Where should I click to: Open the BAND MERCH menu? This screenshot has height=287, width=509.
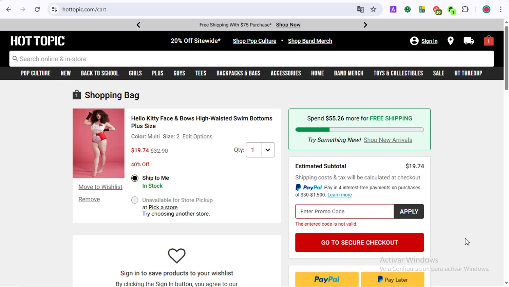[x=348, y=73]
